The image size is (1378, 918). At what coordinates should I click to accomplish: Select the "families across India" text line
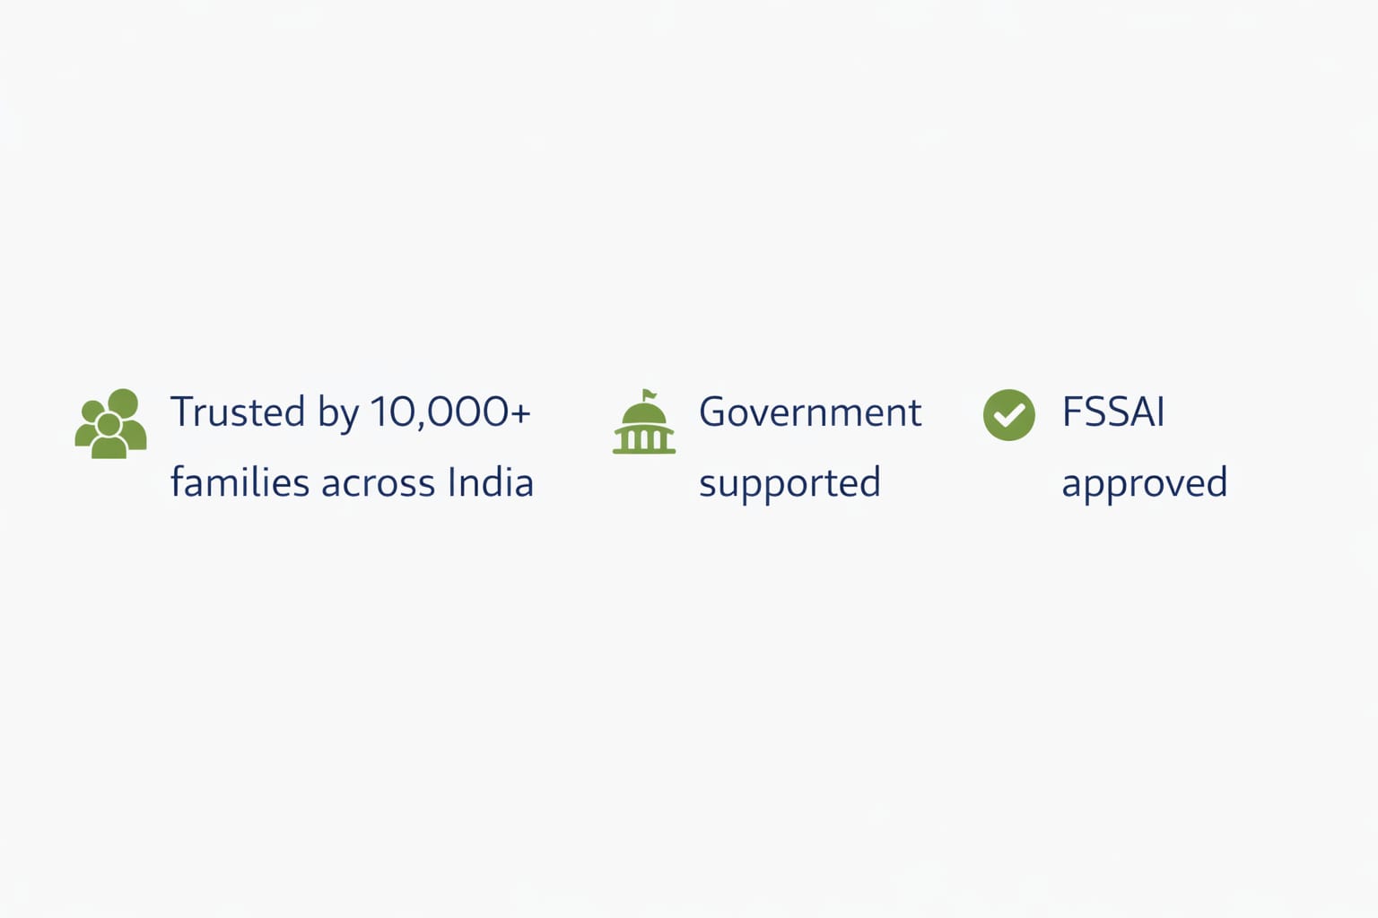point(352,482)
